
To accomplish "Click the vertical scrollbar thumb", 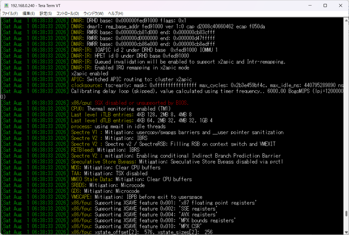I will [346, 213].
